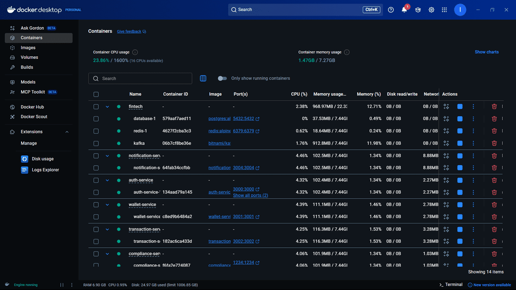Focus the containers Search field
This screenshot has height=290, width=516.
coord(140,79)
